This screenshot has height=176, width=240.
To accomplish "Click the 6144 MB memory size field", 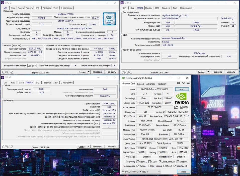I will [145, 134].
